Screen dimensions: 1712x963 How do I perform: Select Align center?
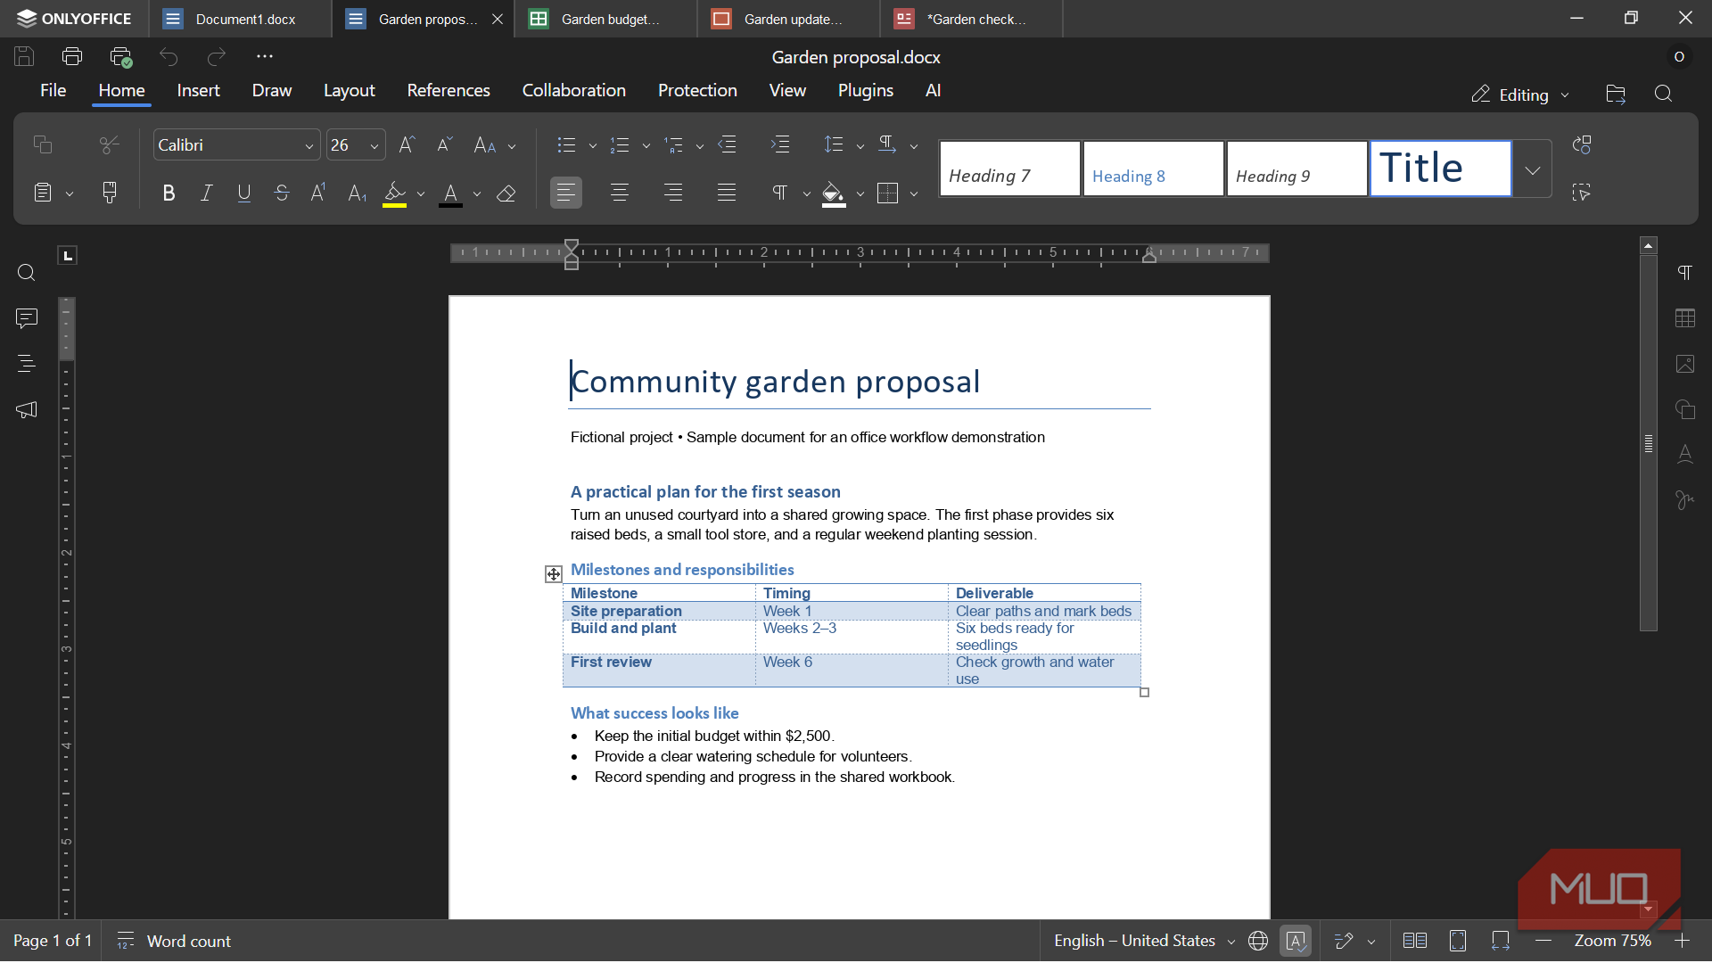click(620, 193)
